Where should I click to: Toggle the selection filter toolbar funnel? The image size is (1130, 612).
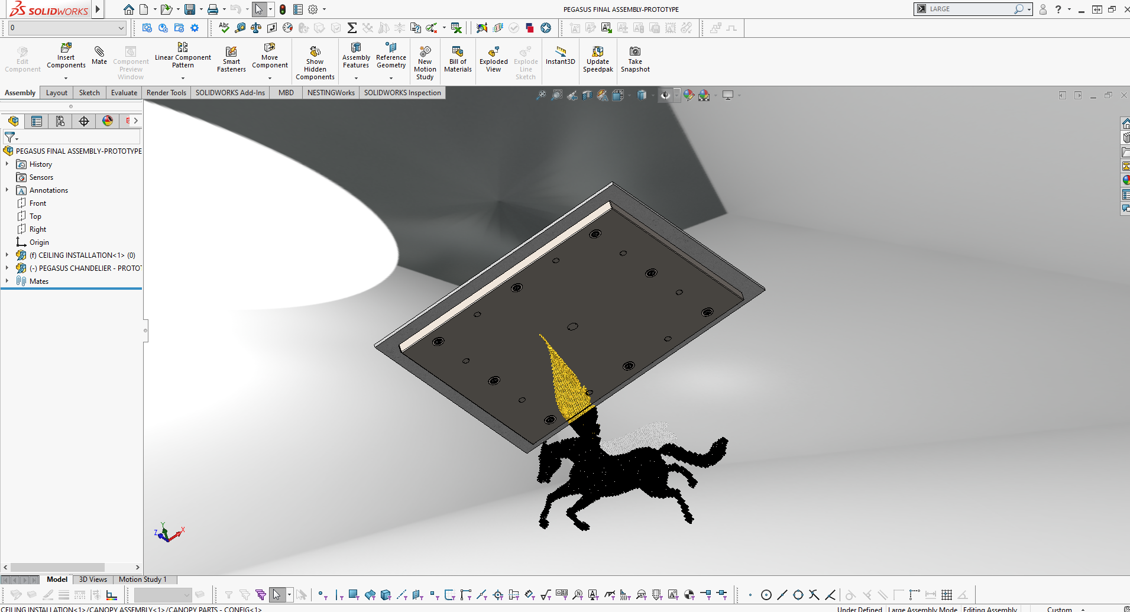point(228,595)
